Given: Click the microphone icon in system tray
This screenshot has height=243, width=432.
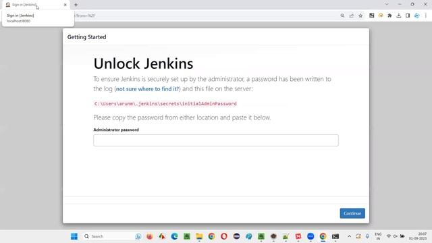Looking at the screenshot, I should tap(367, 236).
